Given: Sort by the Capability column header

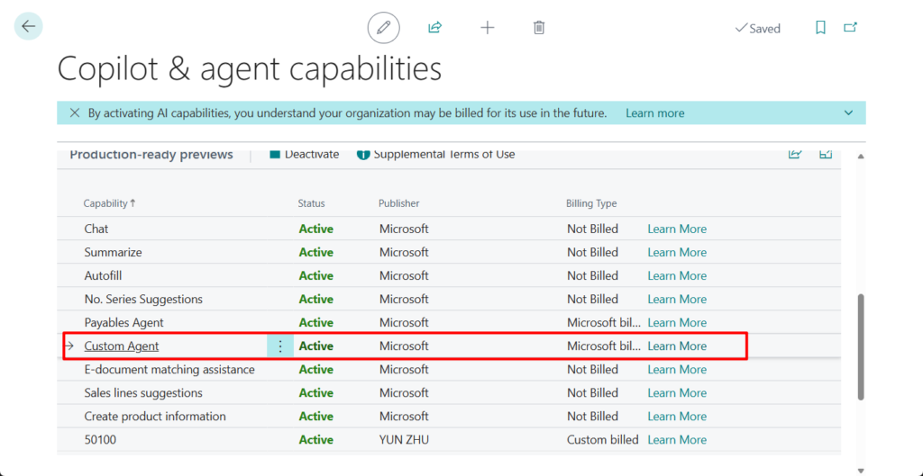Looking at the screenshot, I should click(105, 203).
